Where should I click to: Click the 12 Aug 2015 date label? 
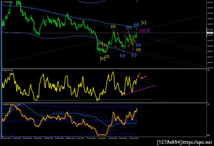113,138
